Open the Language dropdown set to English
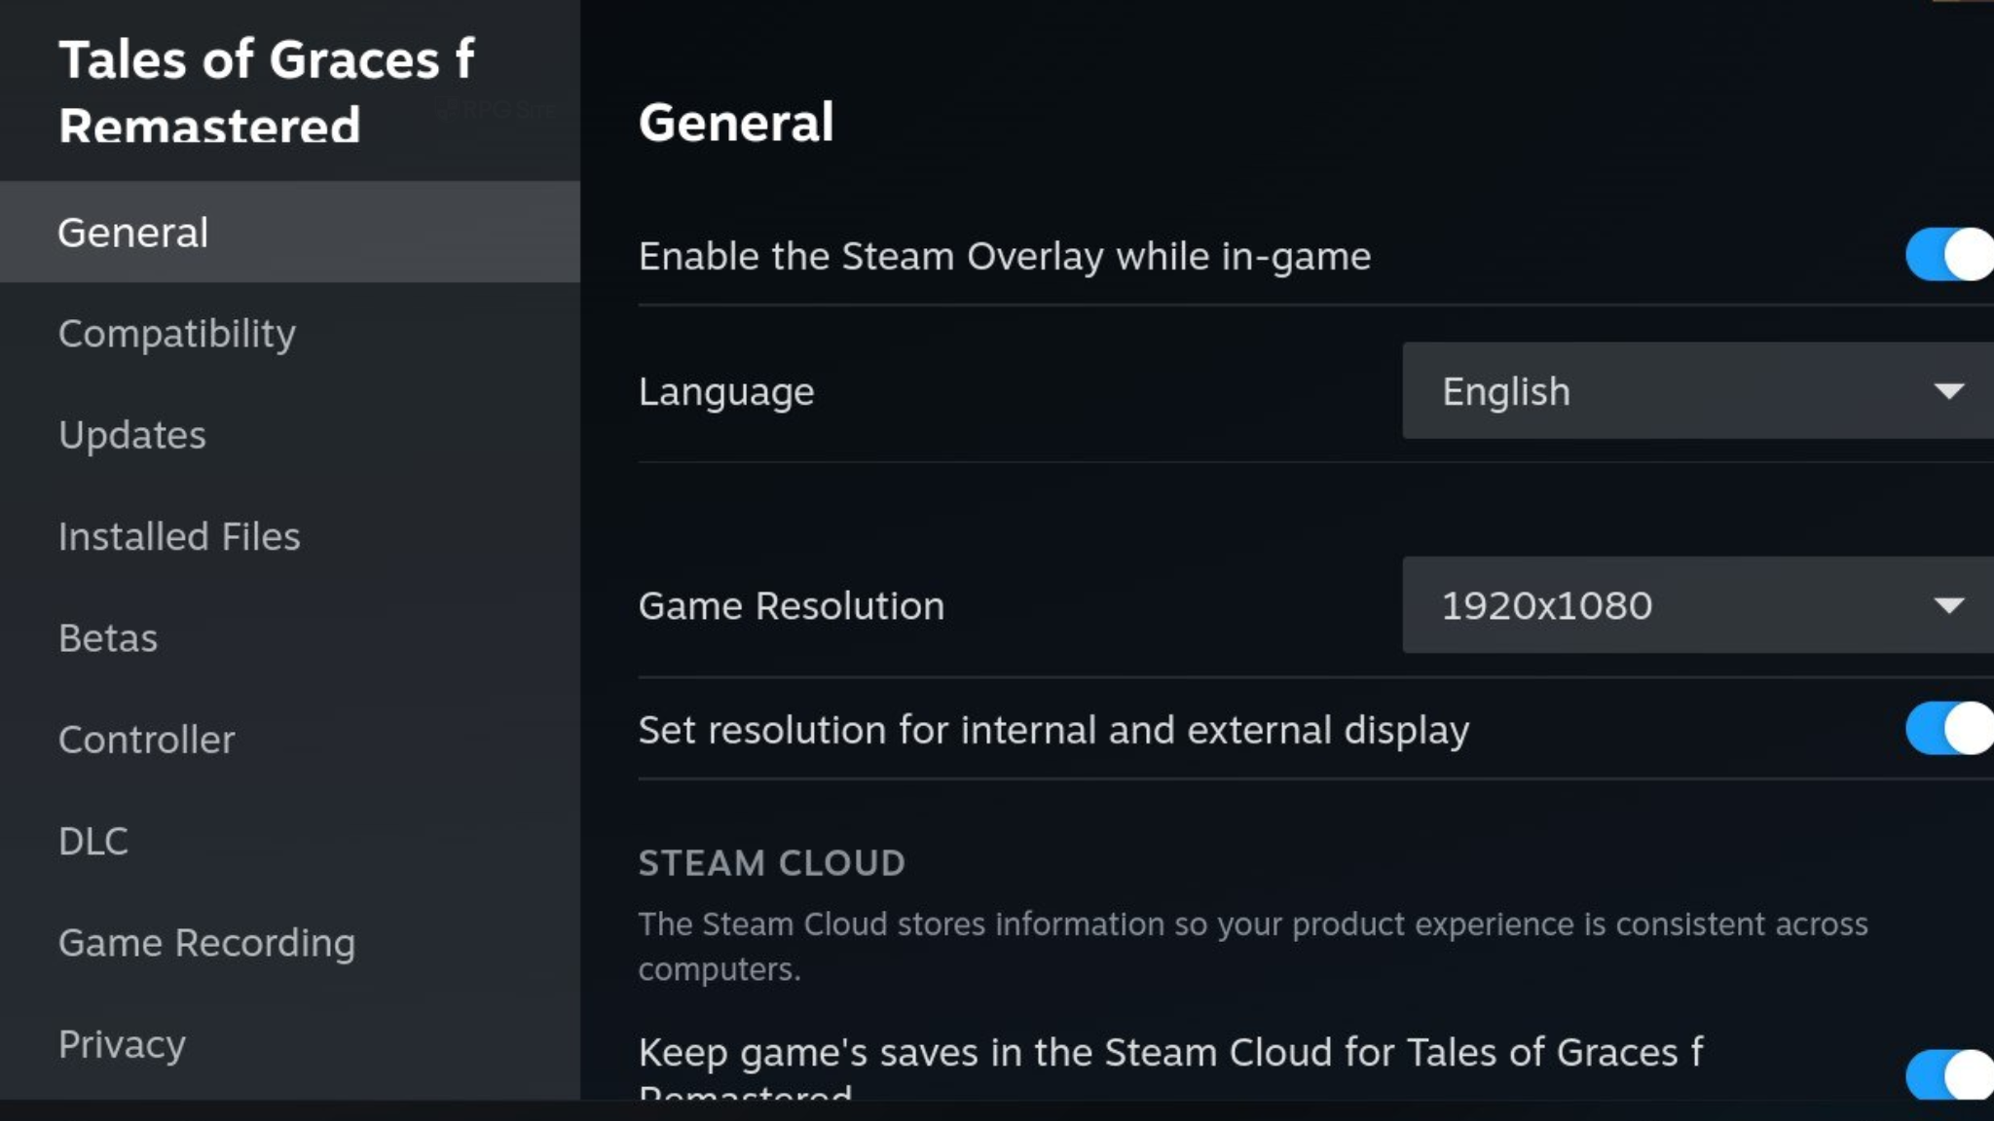Viewport: 1994px width, 1121px height. pos(1698,391)
